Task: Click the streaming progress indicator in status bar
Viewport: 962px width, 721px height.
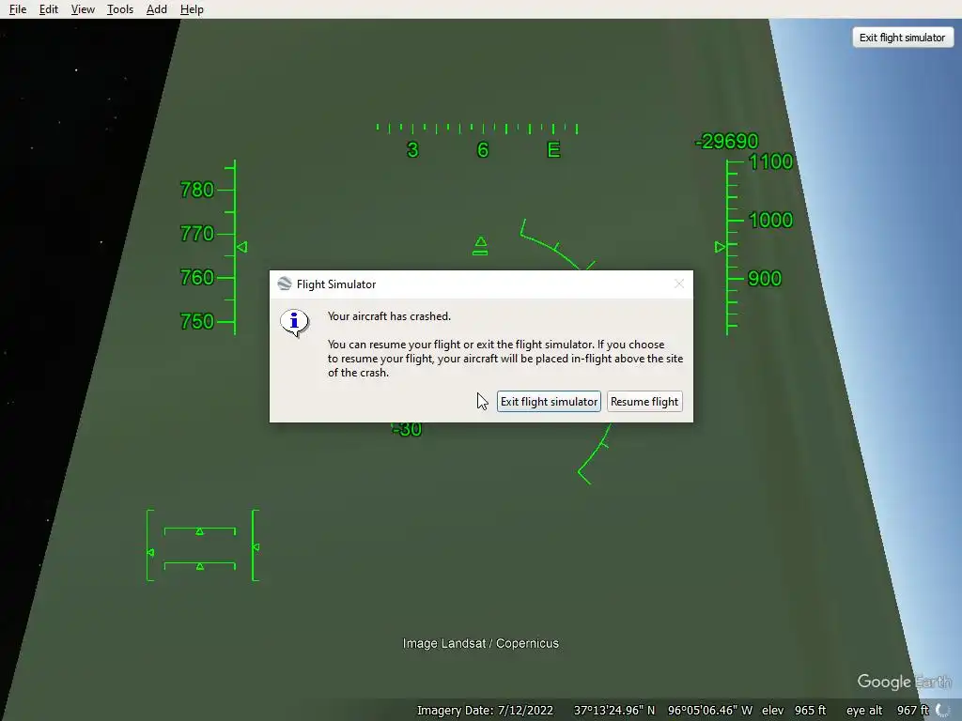Action: click(x=943, y=710)
